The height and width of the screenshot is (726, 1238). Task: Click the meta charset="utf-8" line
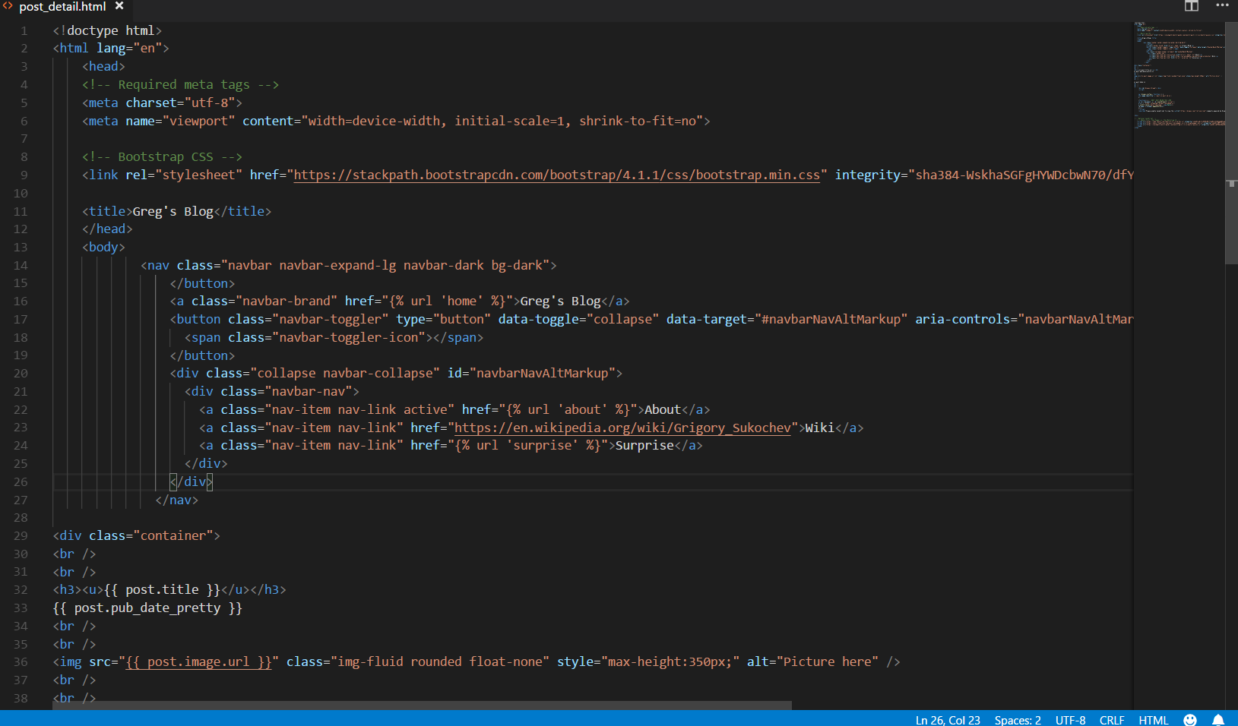(x=163, y=103)
